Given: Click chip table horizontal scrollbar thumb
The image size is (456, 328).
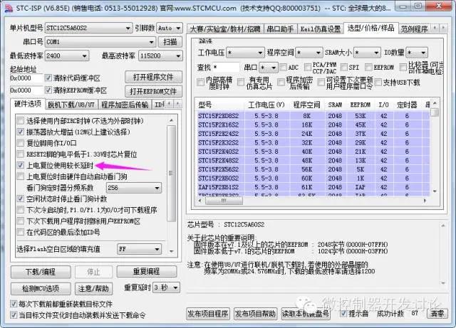Looking at the screenshot, I should tap(224, 201).
